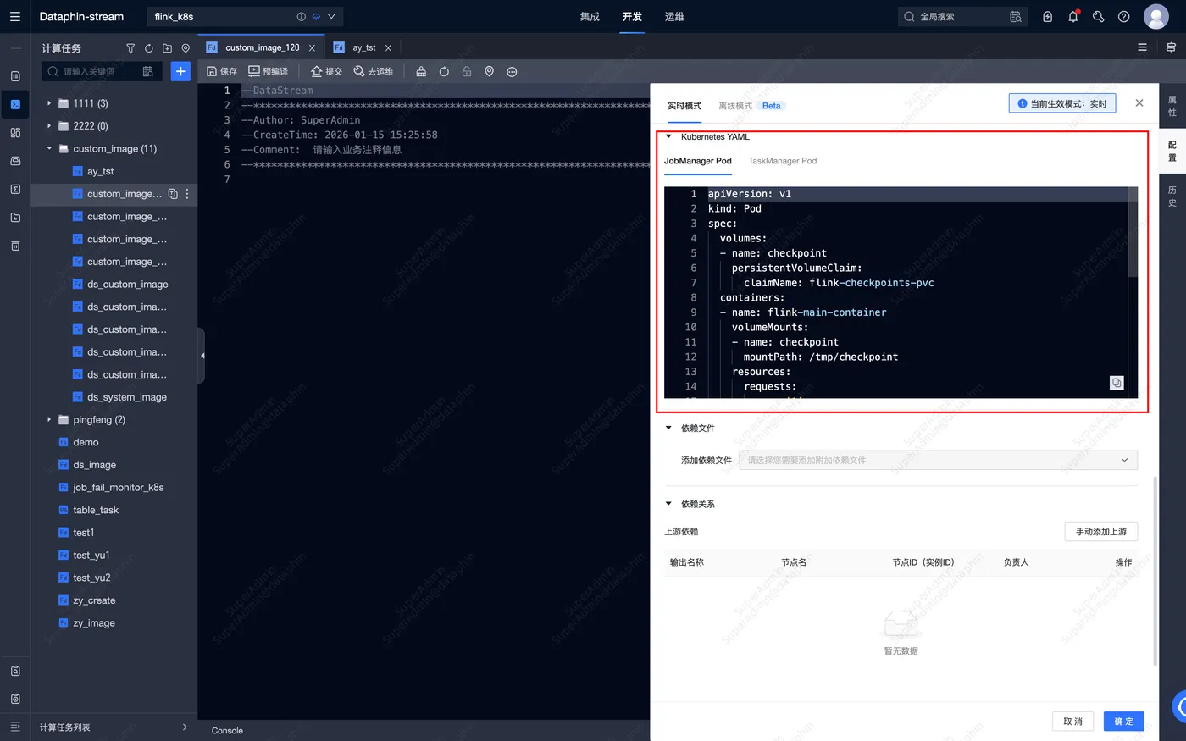Collapse the 依赖文件 section

[x=668, y=428]
